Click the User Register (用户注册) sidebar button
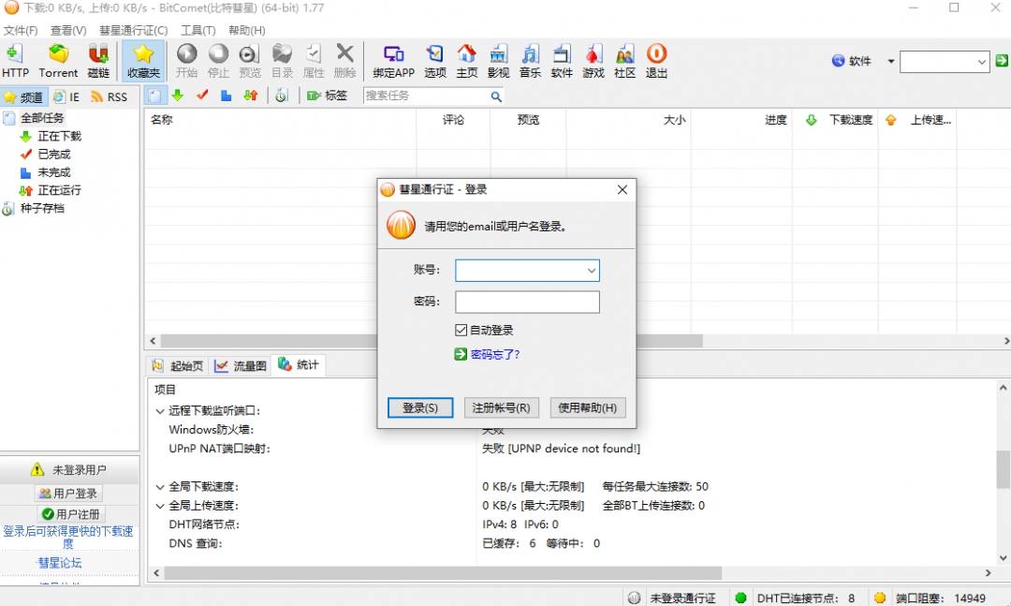The image size is (1011, 606). [x=71, y=514]
